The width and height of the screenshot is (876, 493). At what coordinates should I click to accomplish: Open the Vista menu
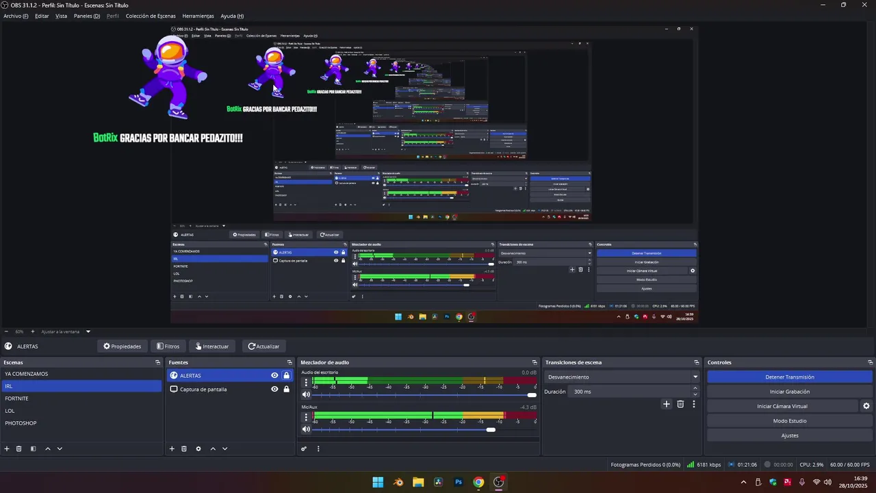coord(61,16)
